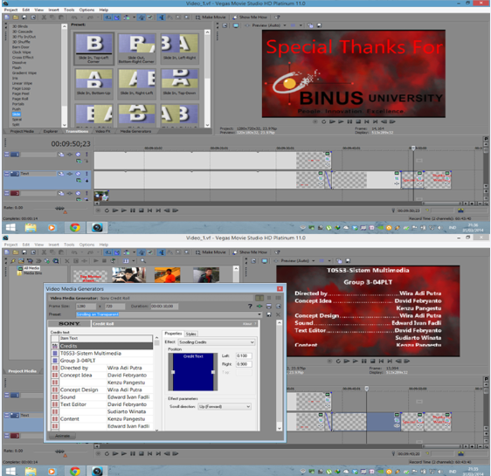Select Slide In, Right-Left transition preset
This screenshot has height=476, width=491.
(x=137, y=83)
